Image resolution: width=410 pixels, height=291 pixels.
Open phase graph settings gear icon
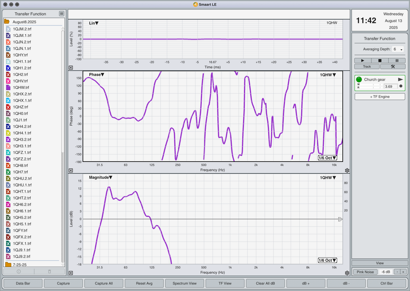pyautogui.click(x=347, y=170)
